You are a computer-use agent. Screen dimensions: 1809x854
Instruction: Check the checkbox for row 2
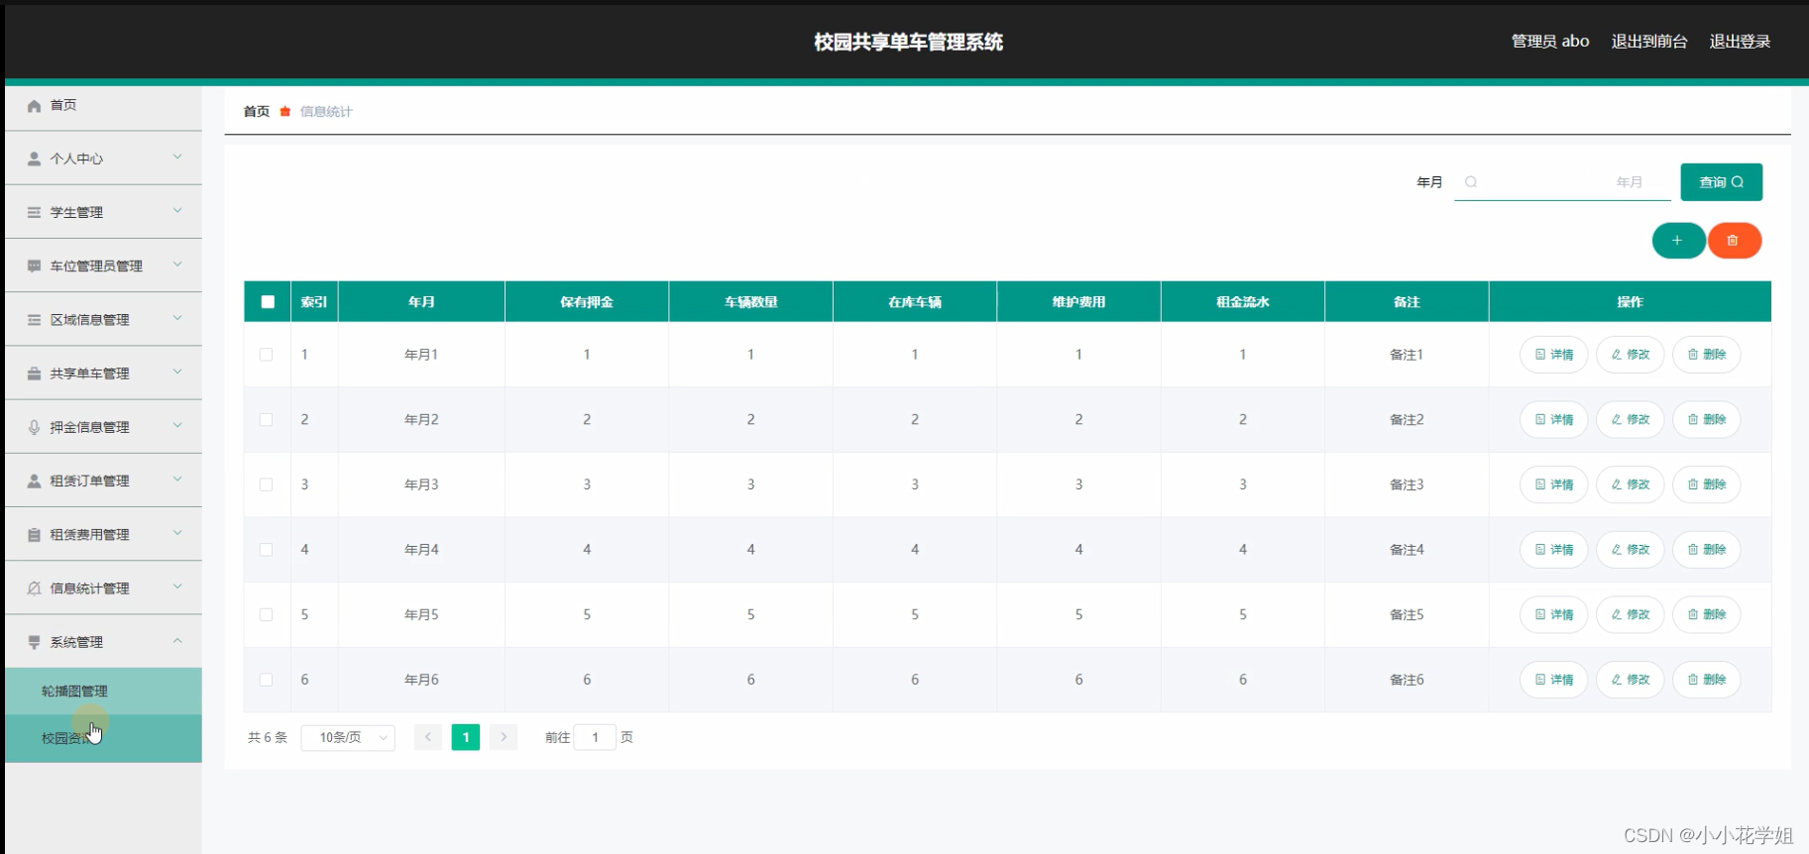pyautogui.click(x=267, y=419)
